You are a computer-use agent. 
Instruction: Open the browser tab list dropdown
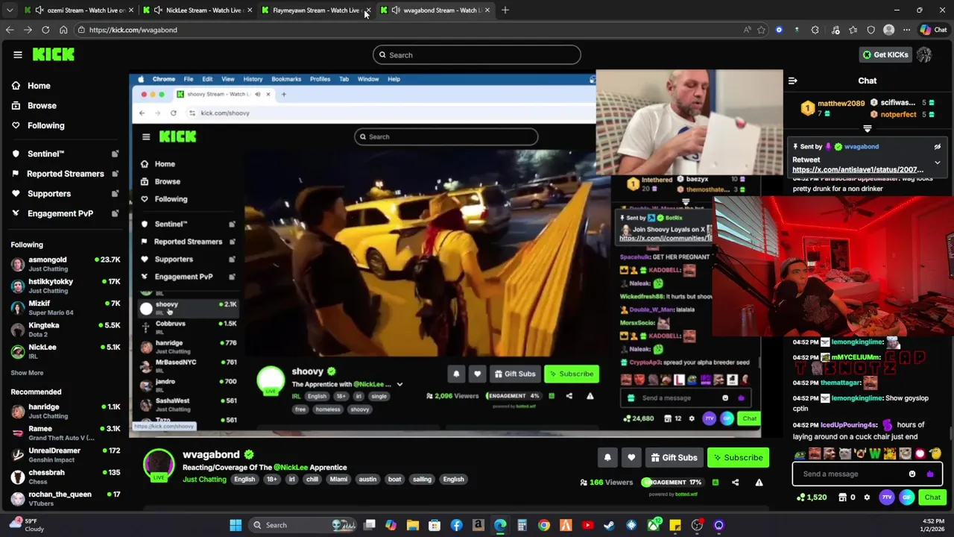(10, 10)
